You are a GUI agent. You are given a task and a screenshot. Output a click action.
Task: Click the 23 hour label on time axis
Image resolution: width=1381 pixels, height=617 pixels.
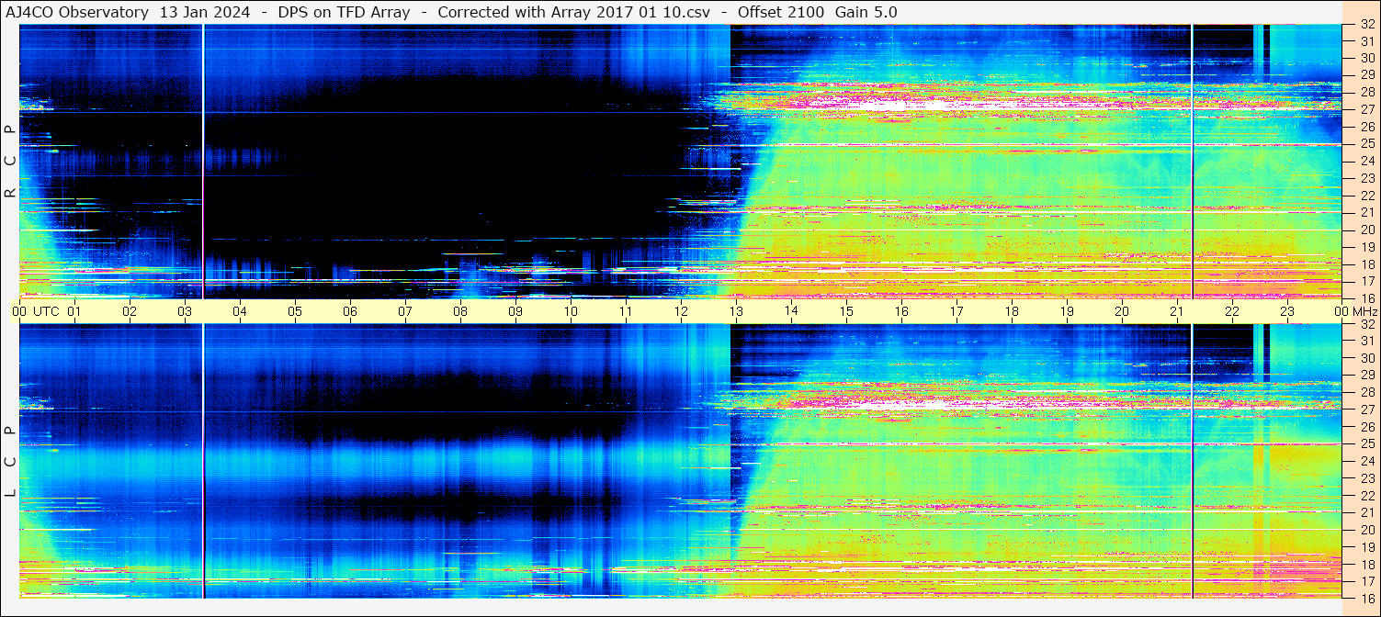tap(1287, 311)
